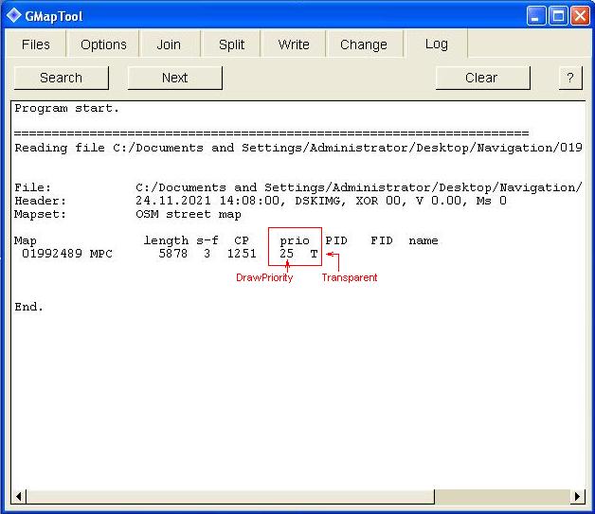Minimize the GMapTool window
This screenshot has width=595, height=514.
point(538,15)
